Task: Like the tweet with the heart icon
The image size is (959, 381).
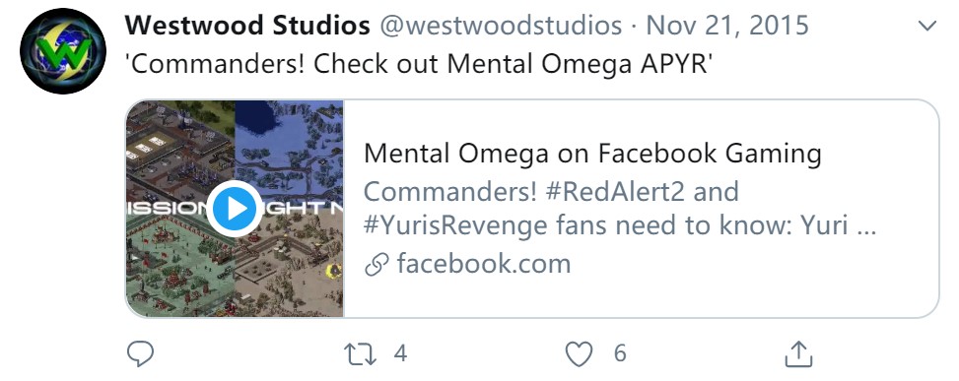Action: (579, 354)
